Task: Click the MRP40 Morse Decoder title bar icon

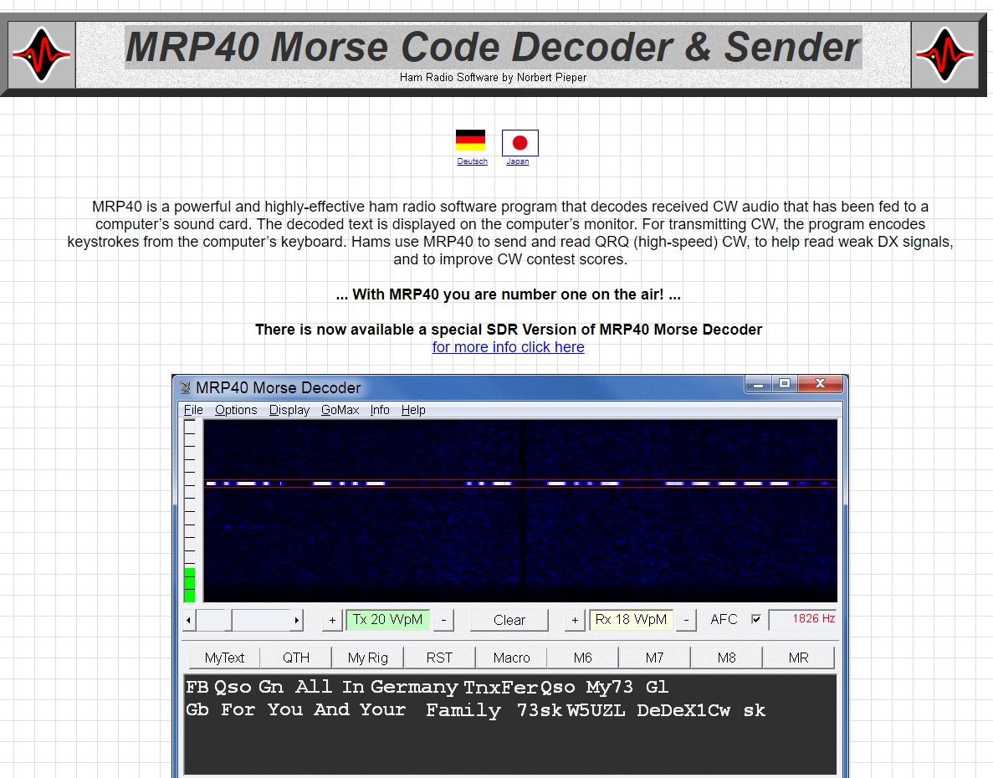Action: pos(185,387)
